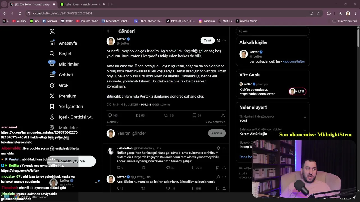Open Kerem Aktürkoğlu trending topic
360x202 pixels.
click(x=253, y=134)
